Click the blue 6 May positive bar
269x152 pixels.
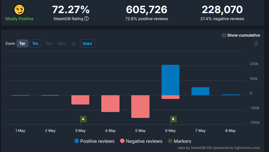(170, 80)
